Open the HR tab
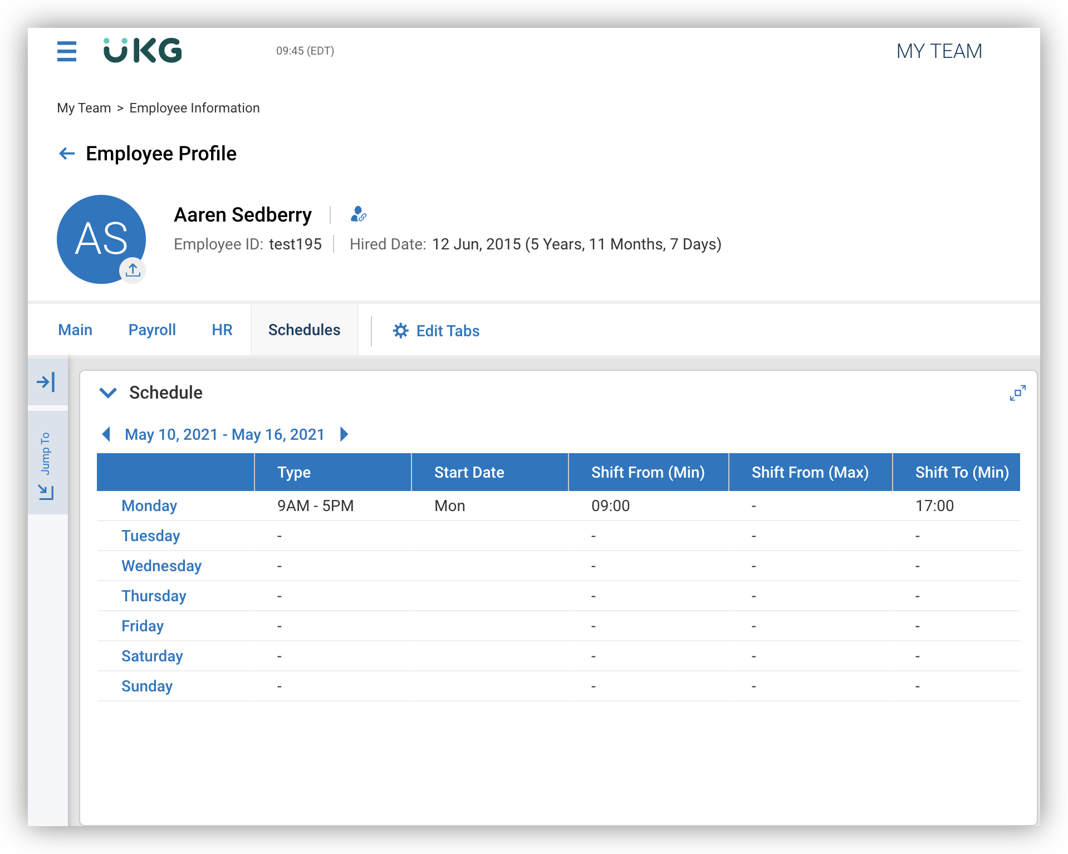This screenshot has height=854, width=1068. 222,330
